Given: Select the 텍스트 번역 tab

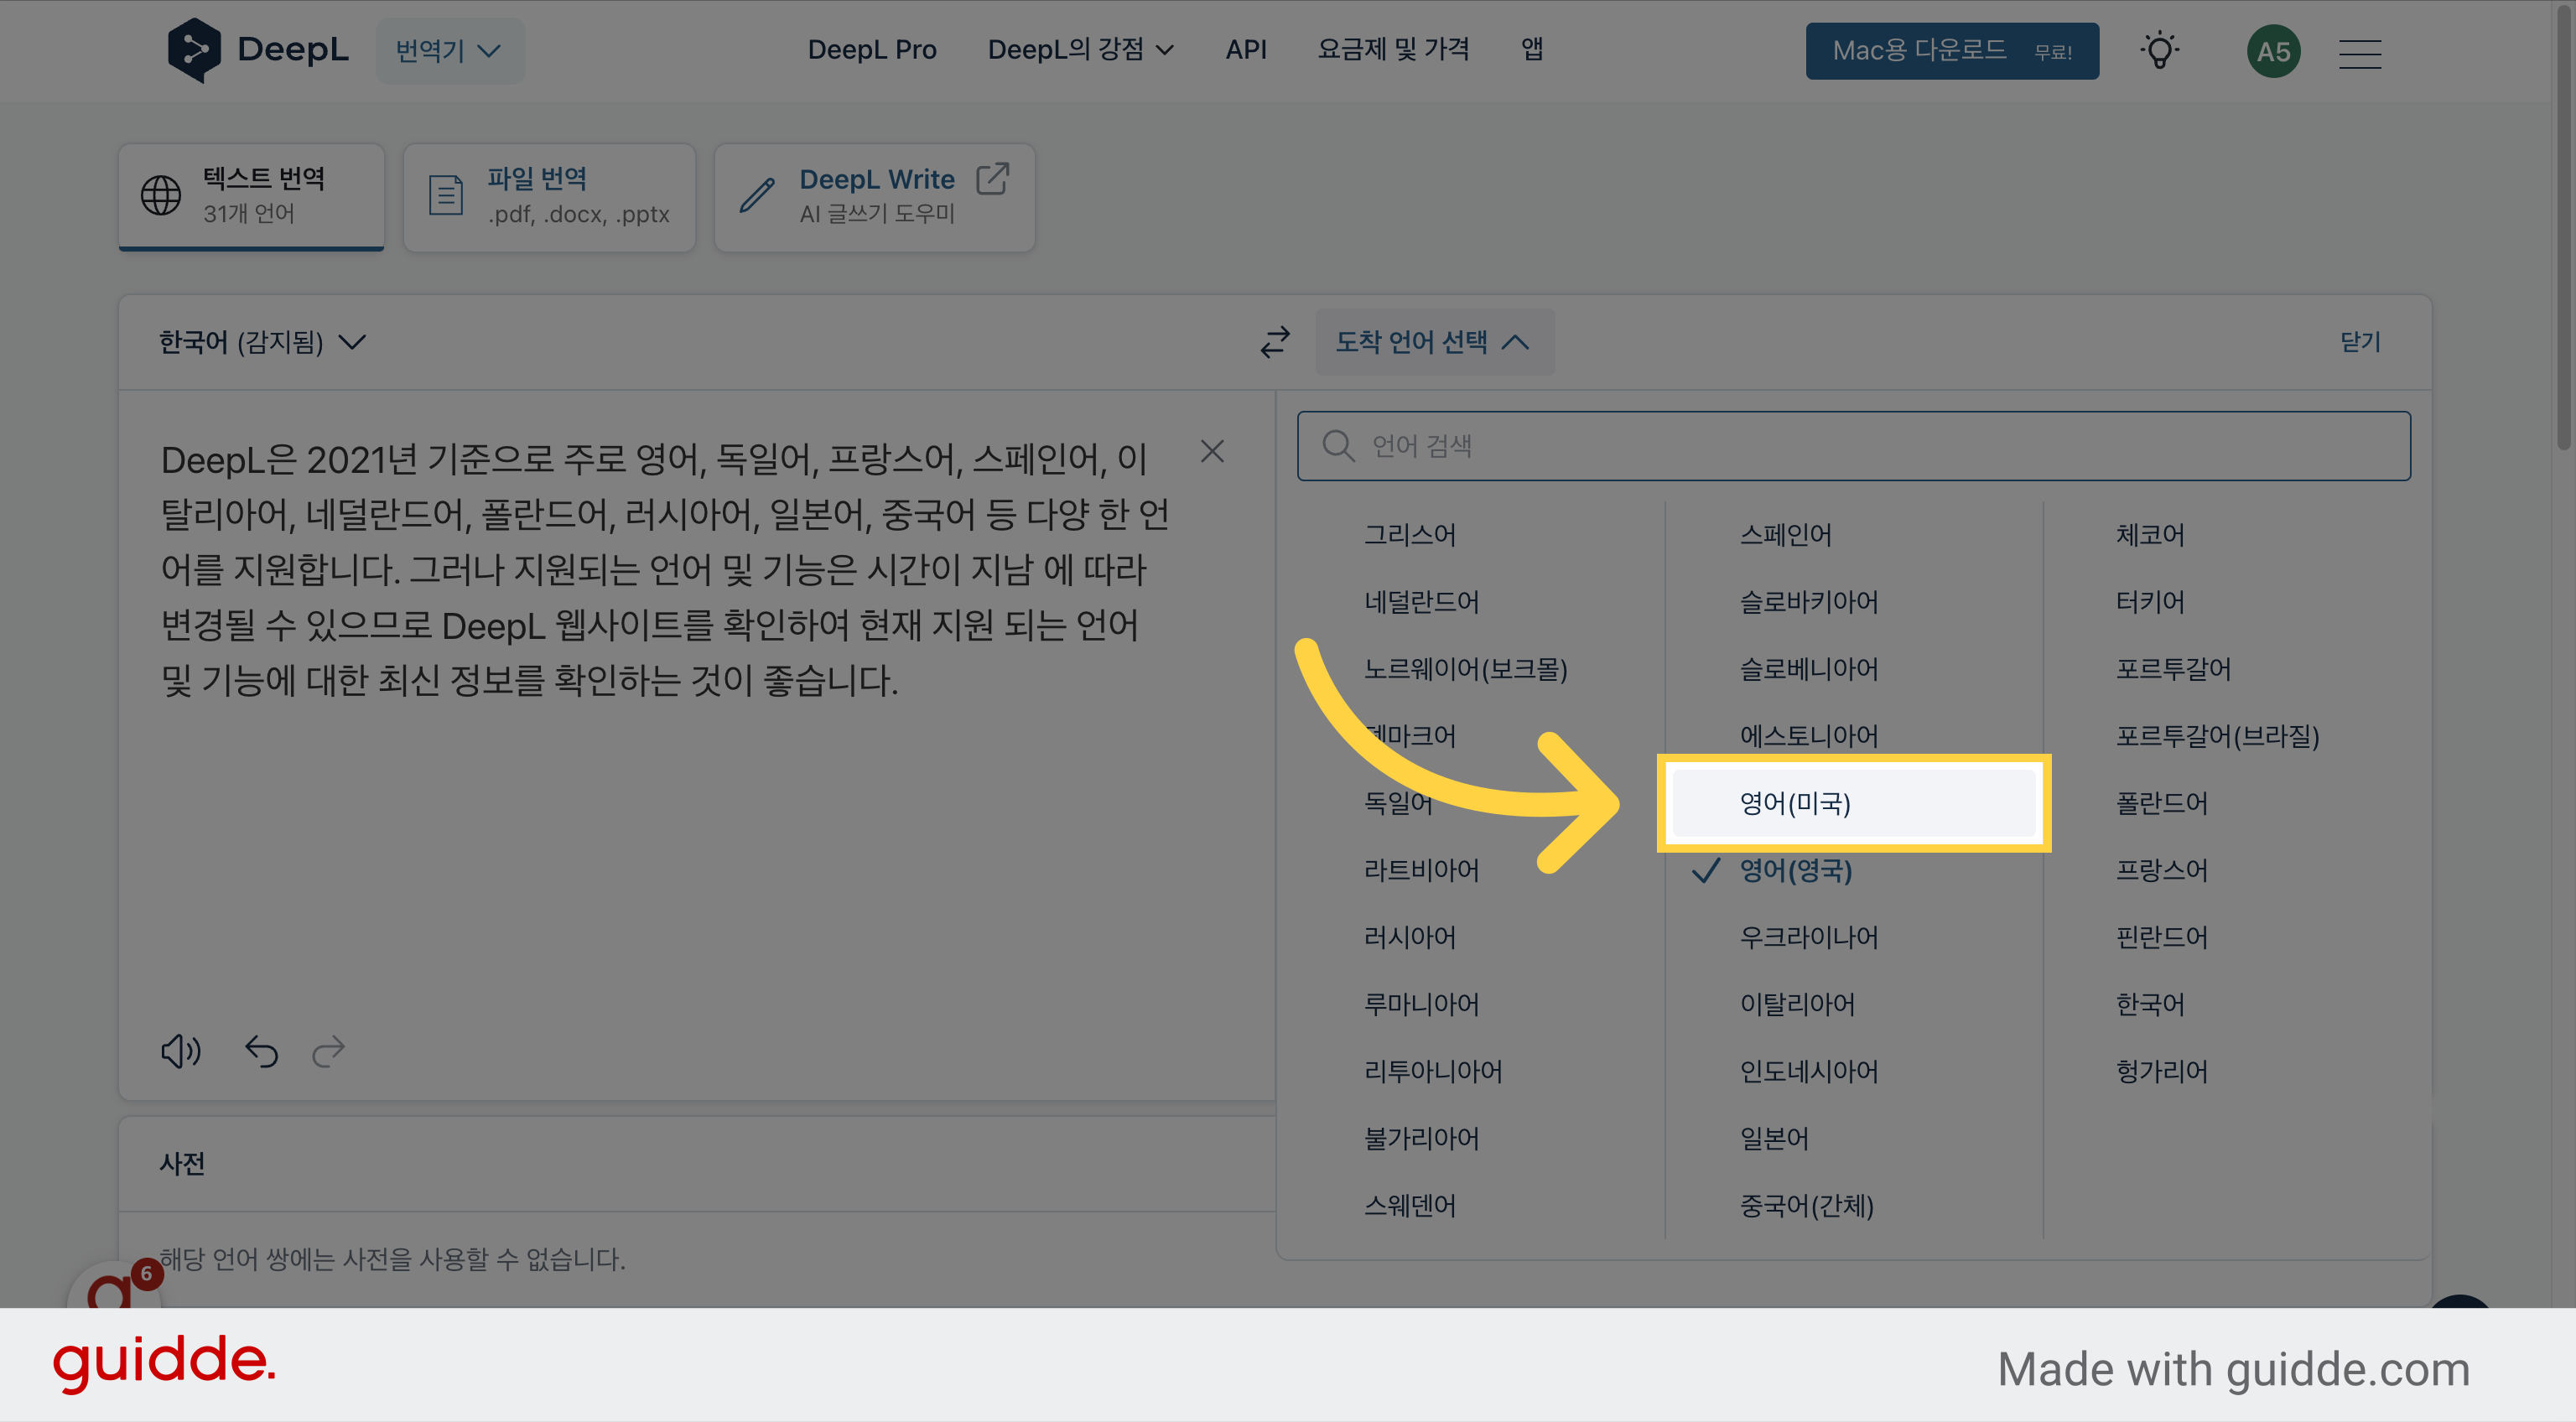Looking at the screenshot, I should [x=251, y=196].
